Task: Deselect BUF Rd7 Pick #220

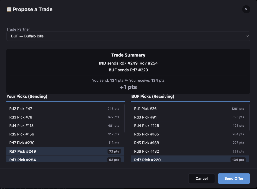Action: pyautogui.click(x=189, y=159)
